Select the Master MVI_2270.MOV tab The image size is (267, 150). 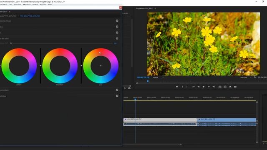pyautogui.click(x=8, y=16)
